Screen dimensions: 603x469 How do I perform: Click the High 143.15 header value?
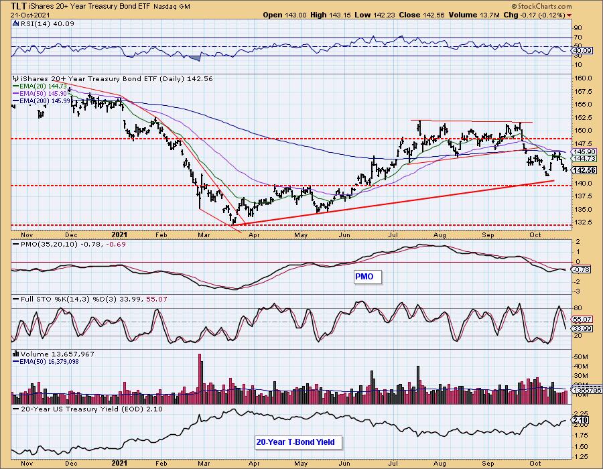(x=331, y=15)
